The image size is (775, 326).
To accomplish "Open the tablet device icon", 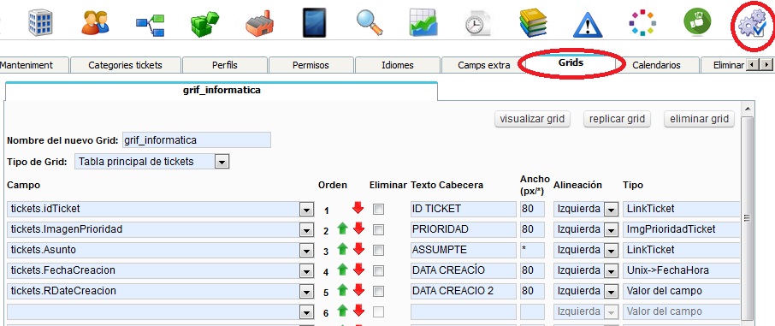I will [x=314, y=22].
